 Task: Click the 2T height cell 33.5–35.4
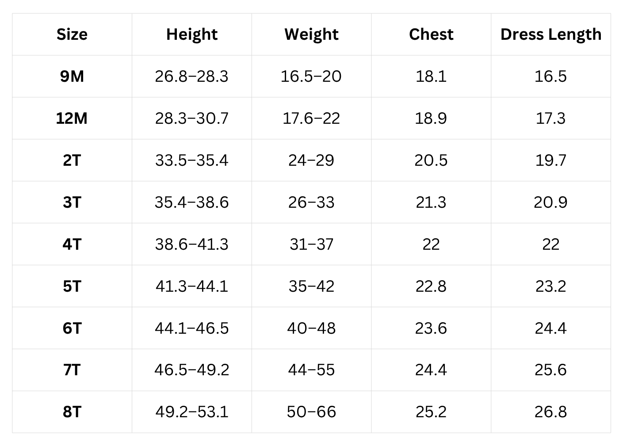(x=192, y=160)
